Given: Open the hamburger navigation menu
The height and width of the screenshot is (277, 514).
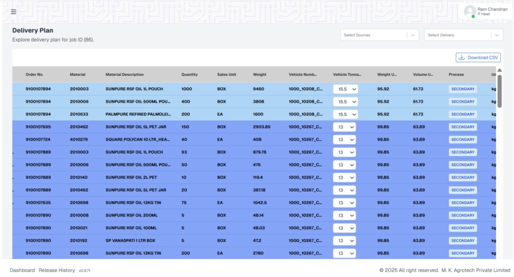Looking at the screenshot, I should tap(14, 12).
